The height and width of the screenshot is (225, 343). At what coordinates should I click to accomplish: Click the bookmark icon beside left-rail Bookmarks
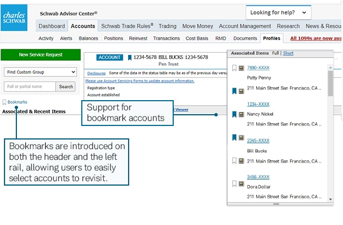coord(4,102)
